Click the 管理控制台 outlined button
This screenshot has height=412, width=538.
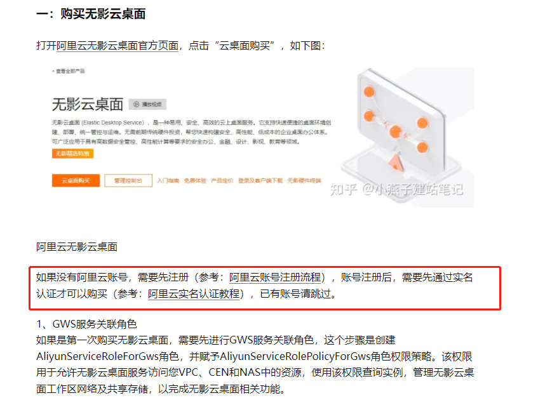(128, 180)
